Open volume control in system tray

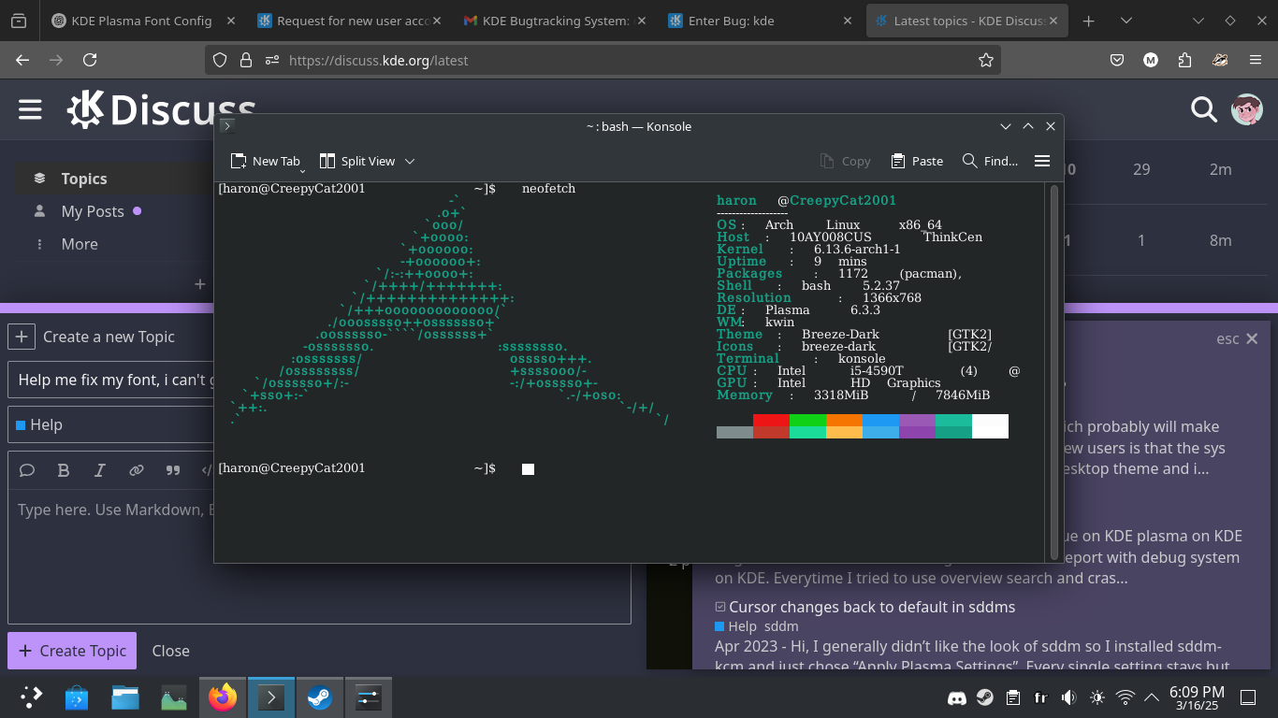click(x=1068, y=697)
